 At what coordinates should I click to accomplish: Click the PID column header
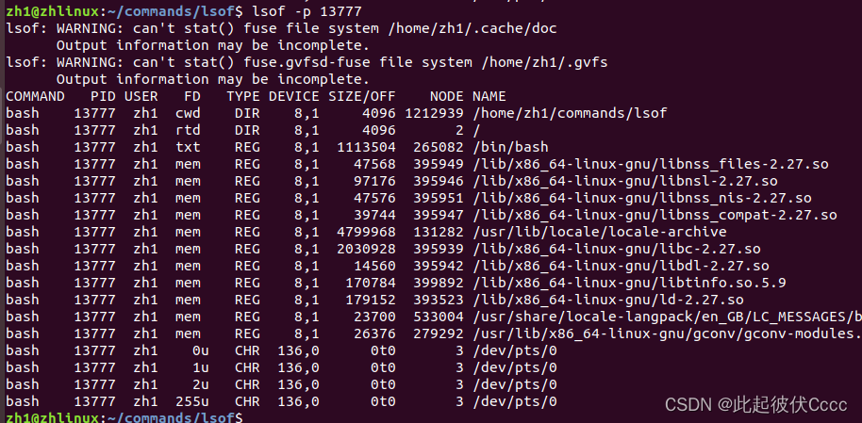point(104,96)
